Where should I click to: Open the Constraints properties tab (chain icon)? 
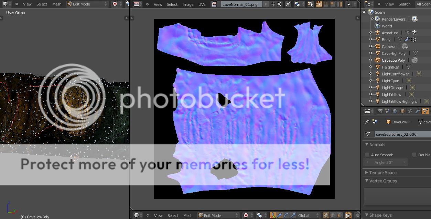pyautogui.click(x=410, y=111)
